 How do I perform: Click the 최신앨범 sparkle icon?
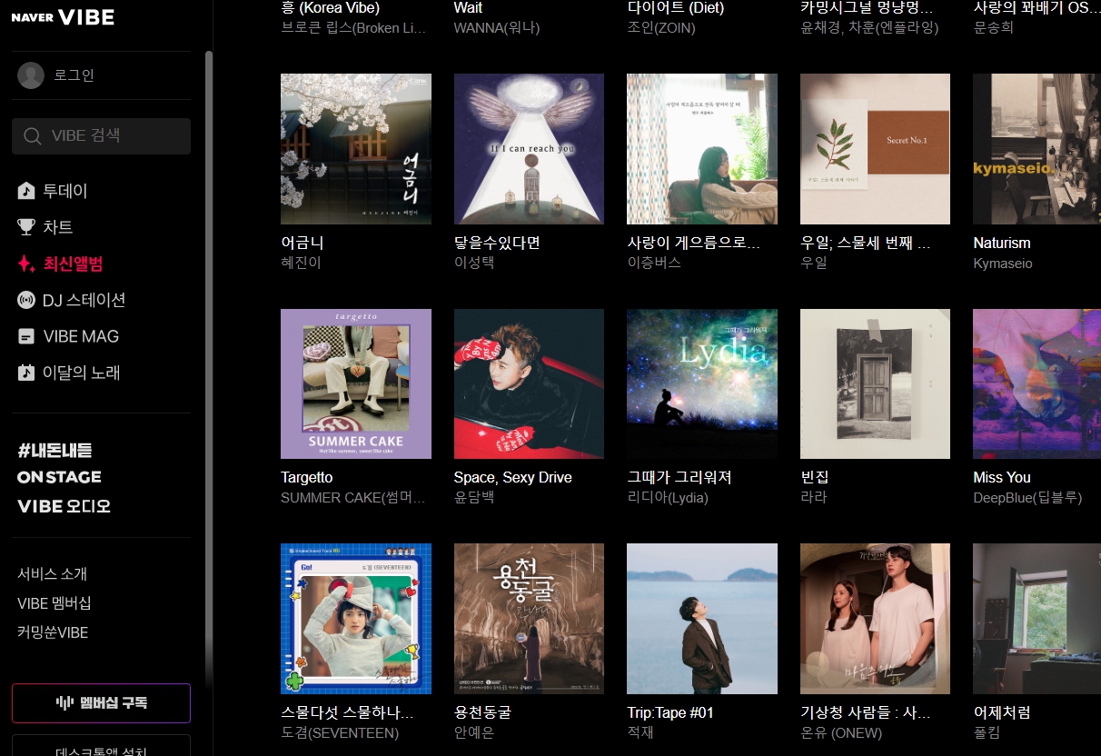(x=26, y=264)
